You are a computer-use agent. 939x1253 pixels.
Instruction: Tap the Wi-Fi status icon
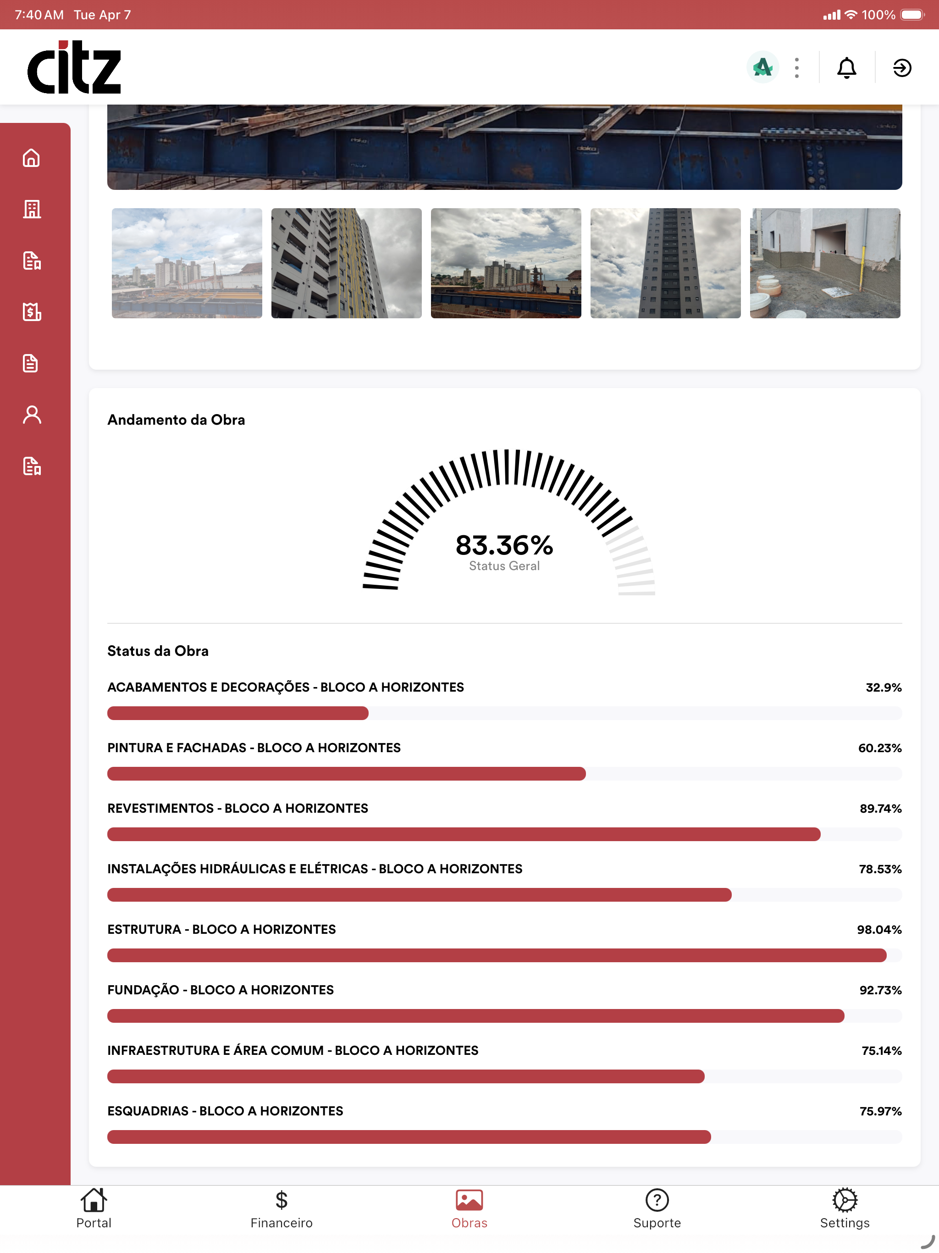coord(851,15)
